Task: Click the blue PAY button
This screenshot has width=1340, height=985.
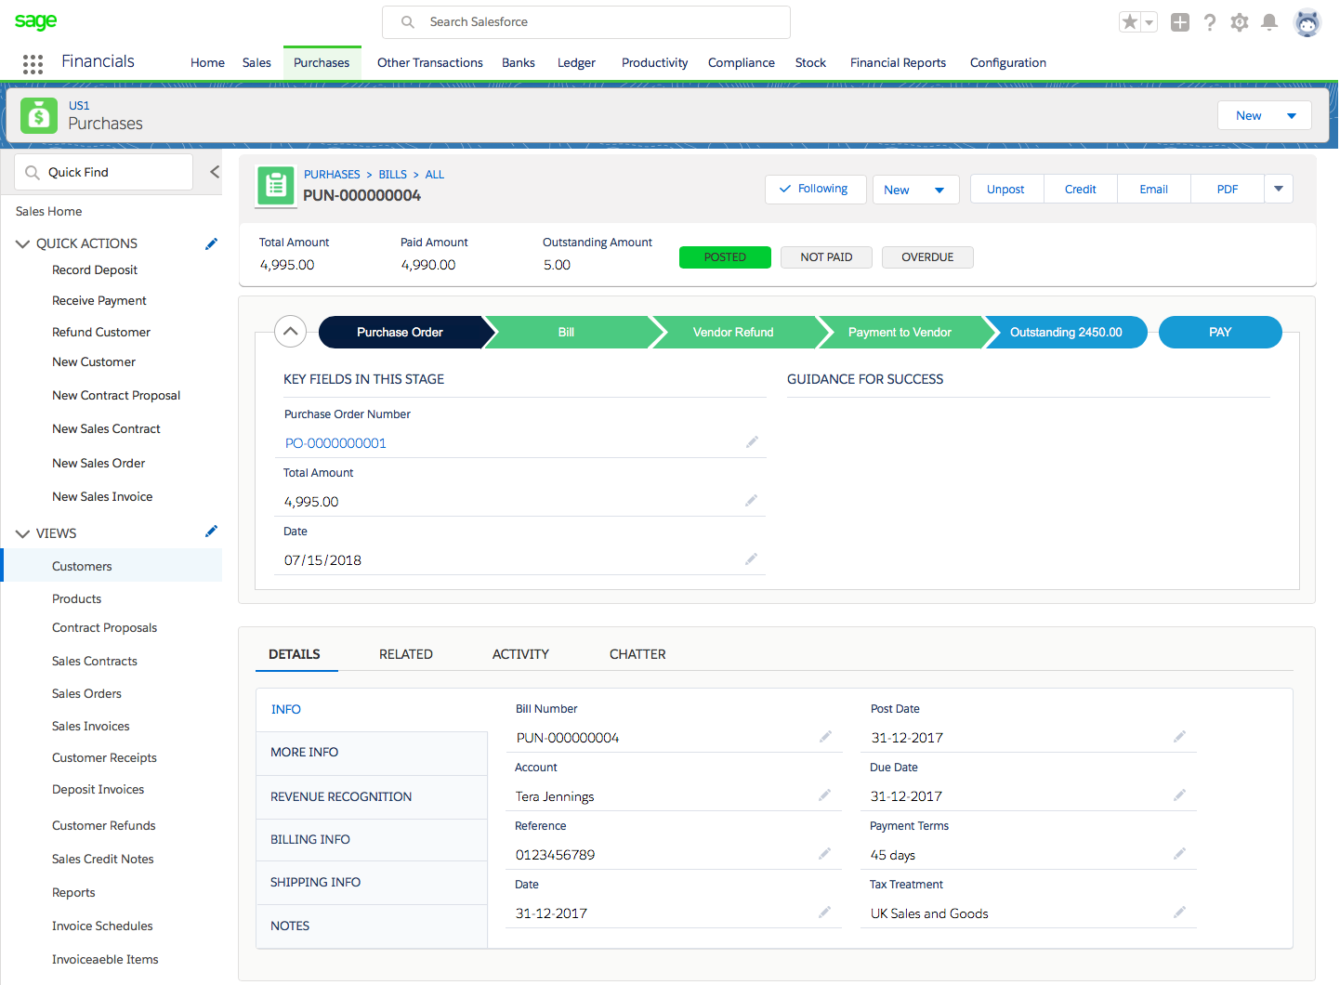Action: 1220,332
